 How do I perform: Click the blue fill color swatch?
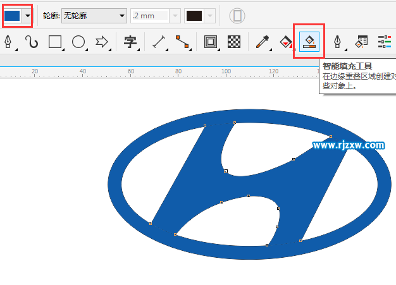(12, 16)
